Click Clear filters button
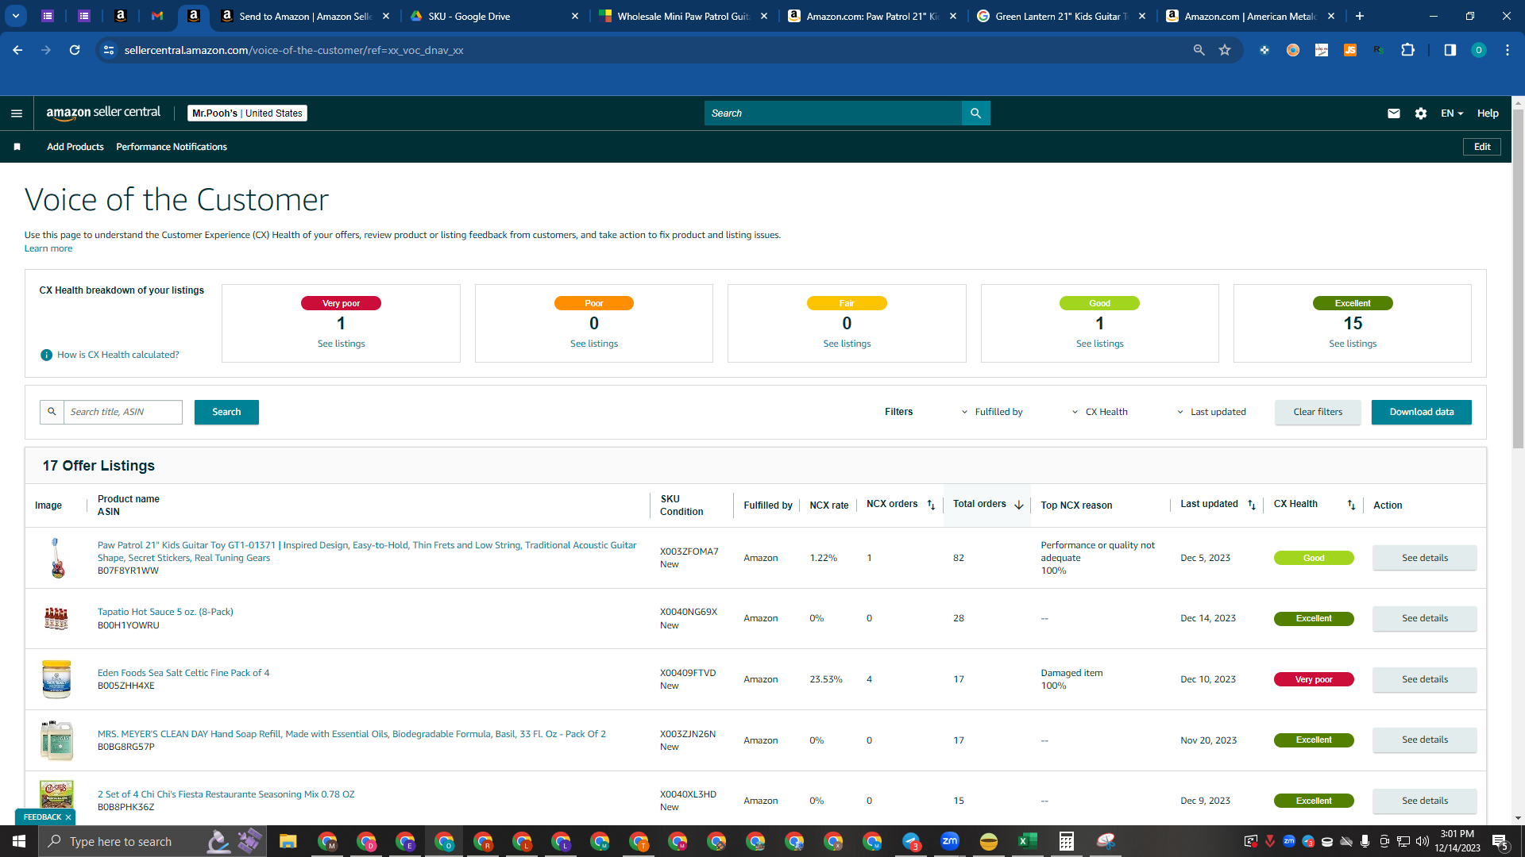Screen dimensions: 1525x857 (1318, 412)
